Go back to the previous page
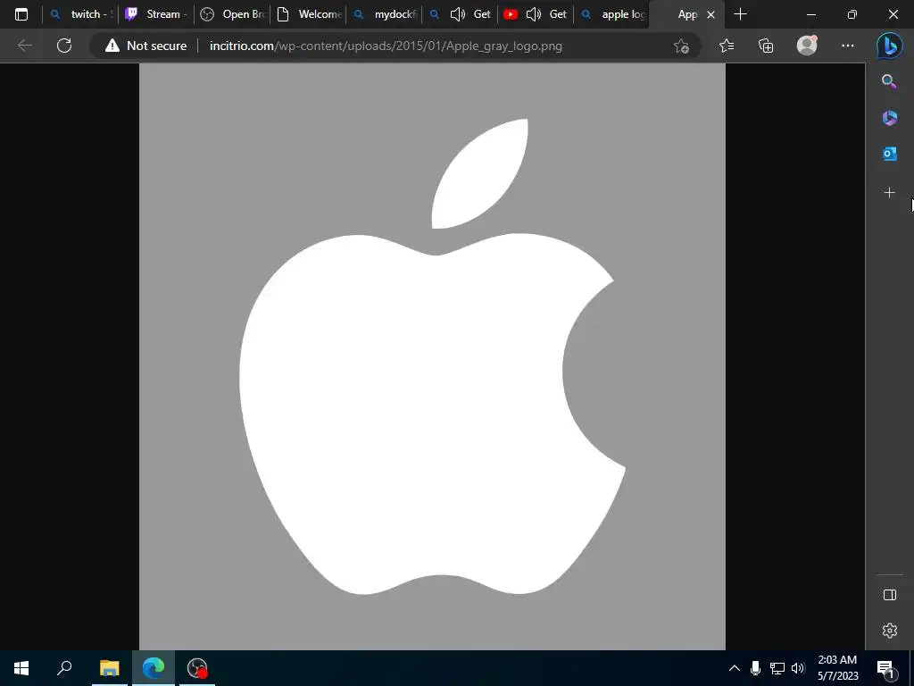 (x=25, y=46)
